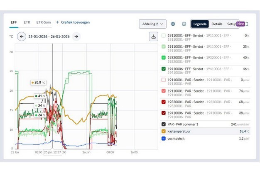Go to the next date range
Viewport: 260px width, 173px height.
coord(76,37)
